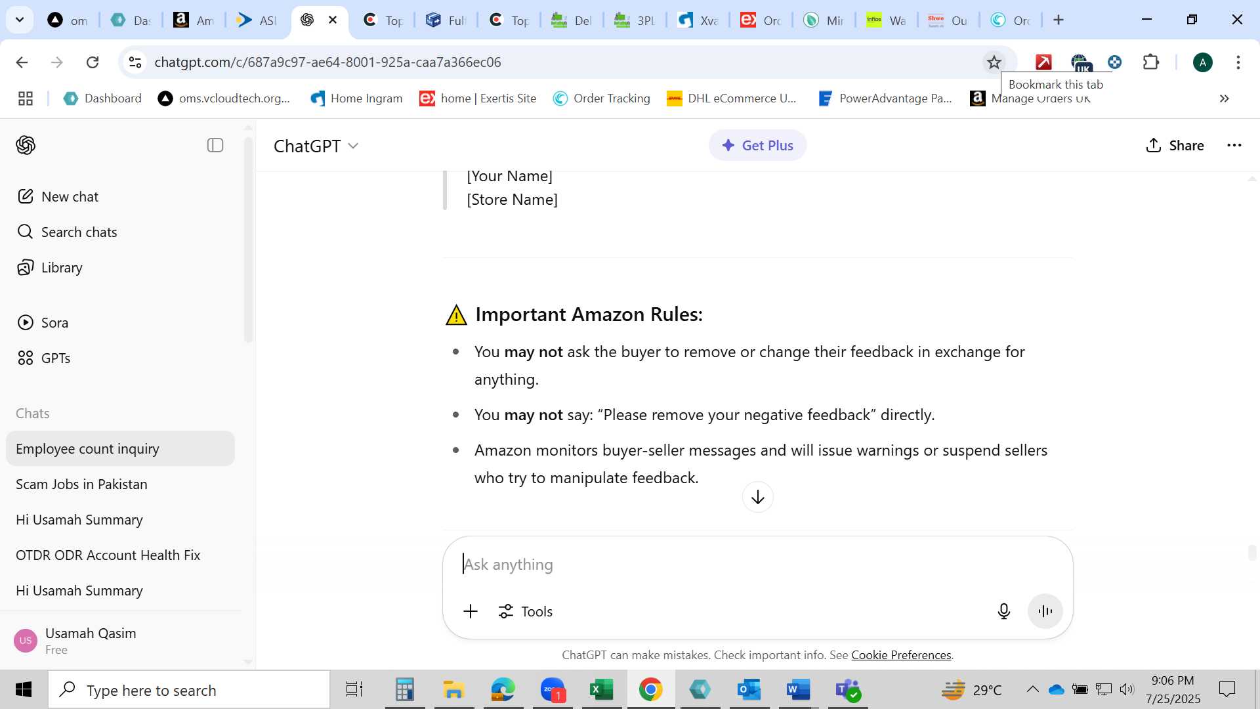Open GPTs from the sidebar
This screenshot has height=709, width=1260.
click(x=44, y=358)
